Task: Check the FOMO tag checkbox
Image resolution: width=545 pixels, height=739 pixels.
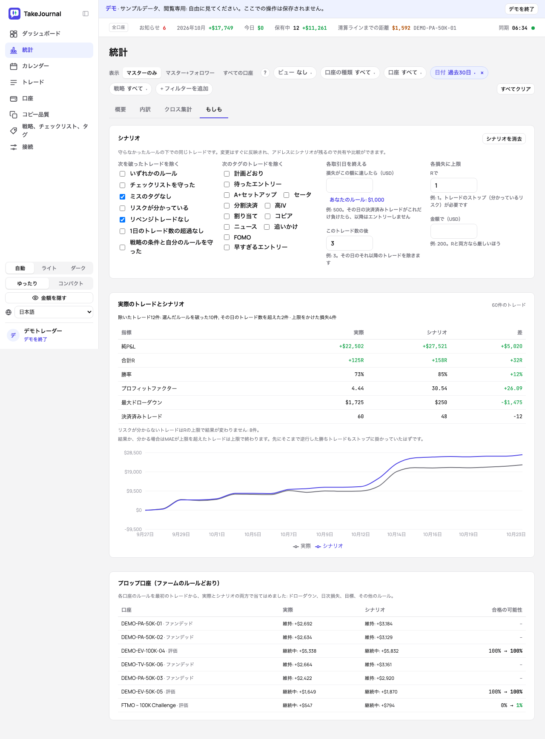Action: [227, 237]
